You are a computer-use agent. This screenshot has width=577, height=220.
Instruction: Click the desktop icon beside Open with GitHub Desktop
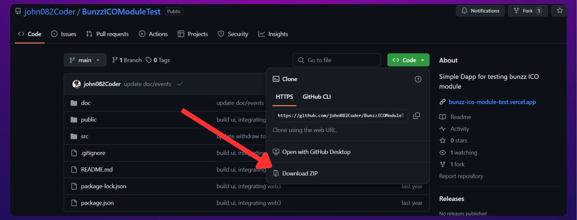click(x=276, y=152)
